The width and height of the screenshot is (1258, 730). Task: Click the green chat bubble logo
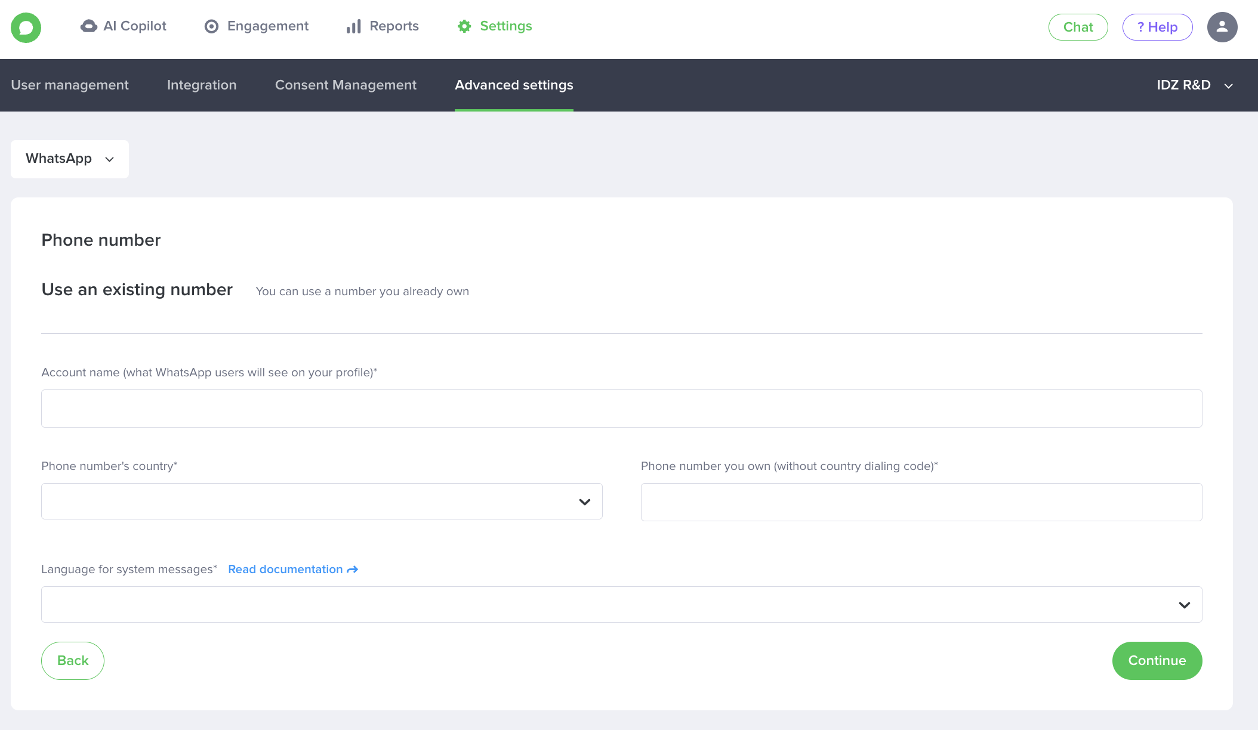click(x=26, y=27)
